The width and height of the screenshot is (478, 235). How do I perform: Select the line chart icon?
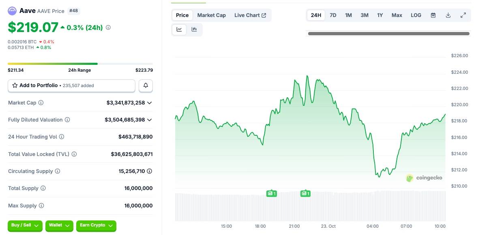click(x=179, y=29)
